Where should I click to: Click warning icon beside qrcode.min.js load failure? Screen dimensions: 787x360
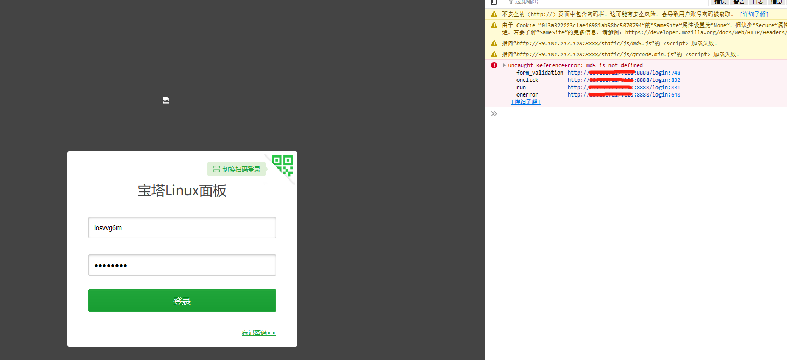(x=494, y=54)
